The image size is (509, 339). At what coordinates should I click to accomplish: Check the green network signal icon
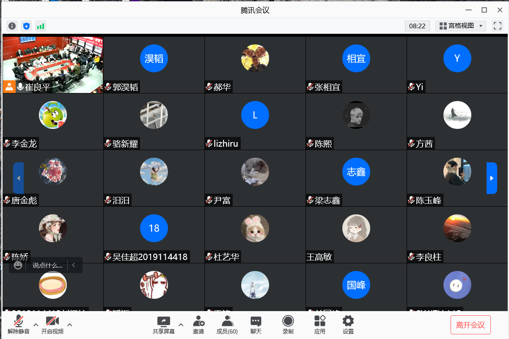(x=41, y=26)
